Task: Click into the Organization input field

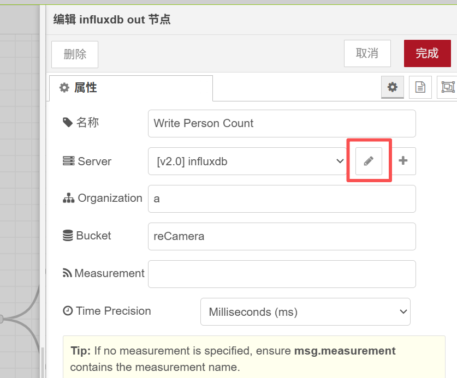Action: pos(282,199)
